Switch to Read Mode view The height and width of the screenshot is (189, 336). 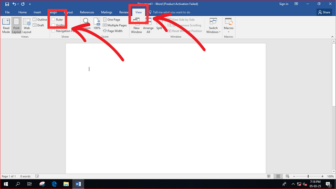coord(6,26)
